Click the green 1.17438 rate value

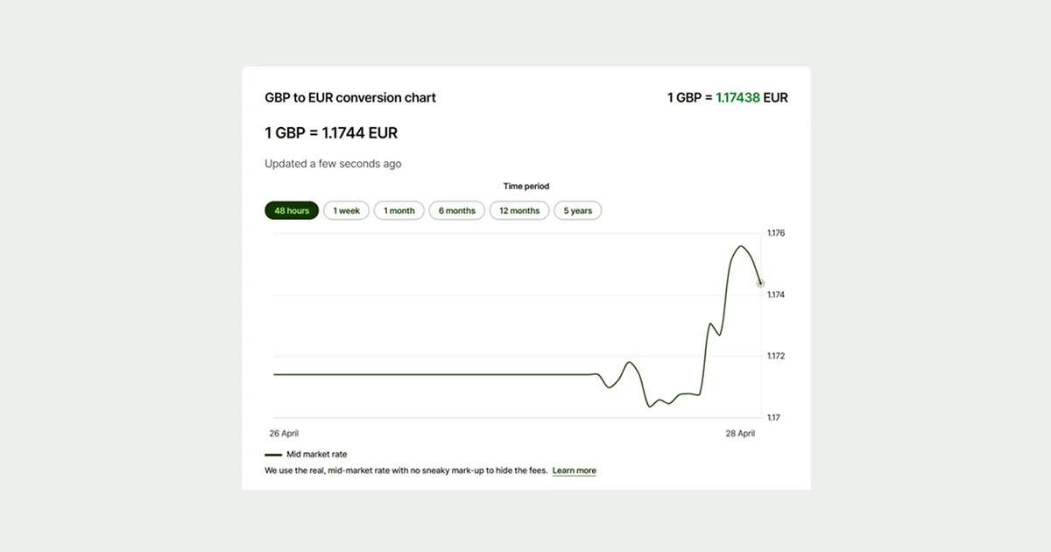click(737, 98)
